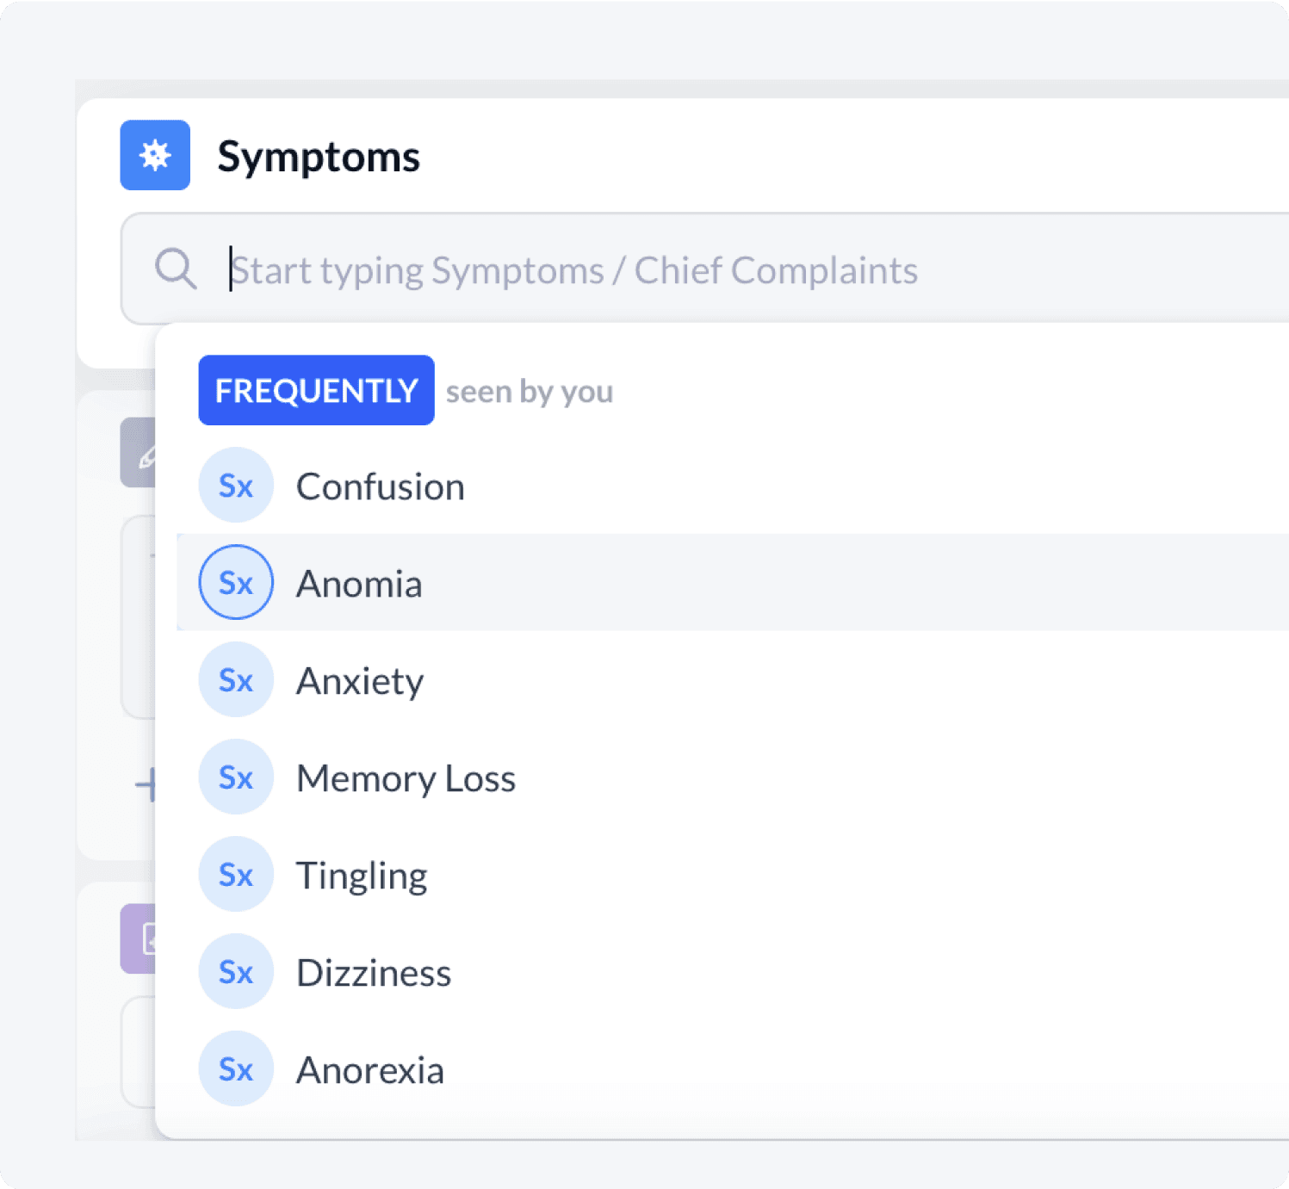1289x1189 pixels.
Task: Select Confusion from the suggestions
Action: [381, 487]
